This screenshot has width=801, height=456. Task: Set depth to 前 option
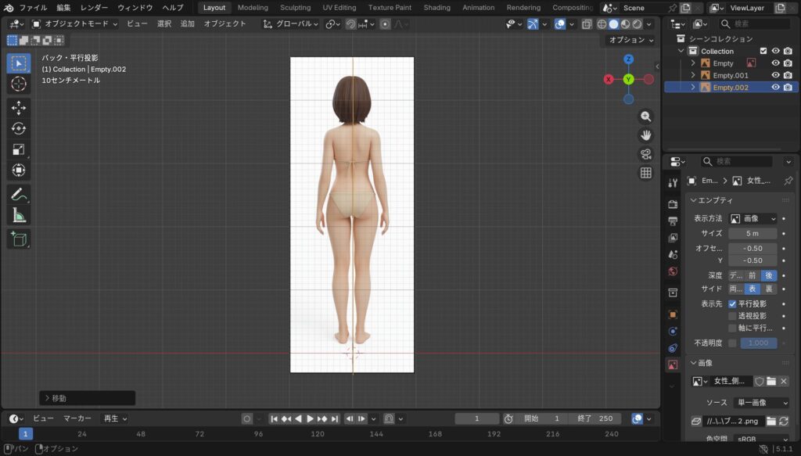(752, 275)
